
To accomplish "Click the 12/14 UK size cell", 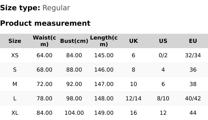I will click(x=133, y=98).
